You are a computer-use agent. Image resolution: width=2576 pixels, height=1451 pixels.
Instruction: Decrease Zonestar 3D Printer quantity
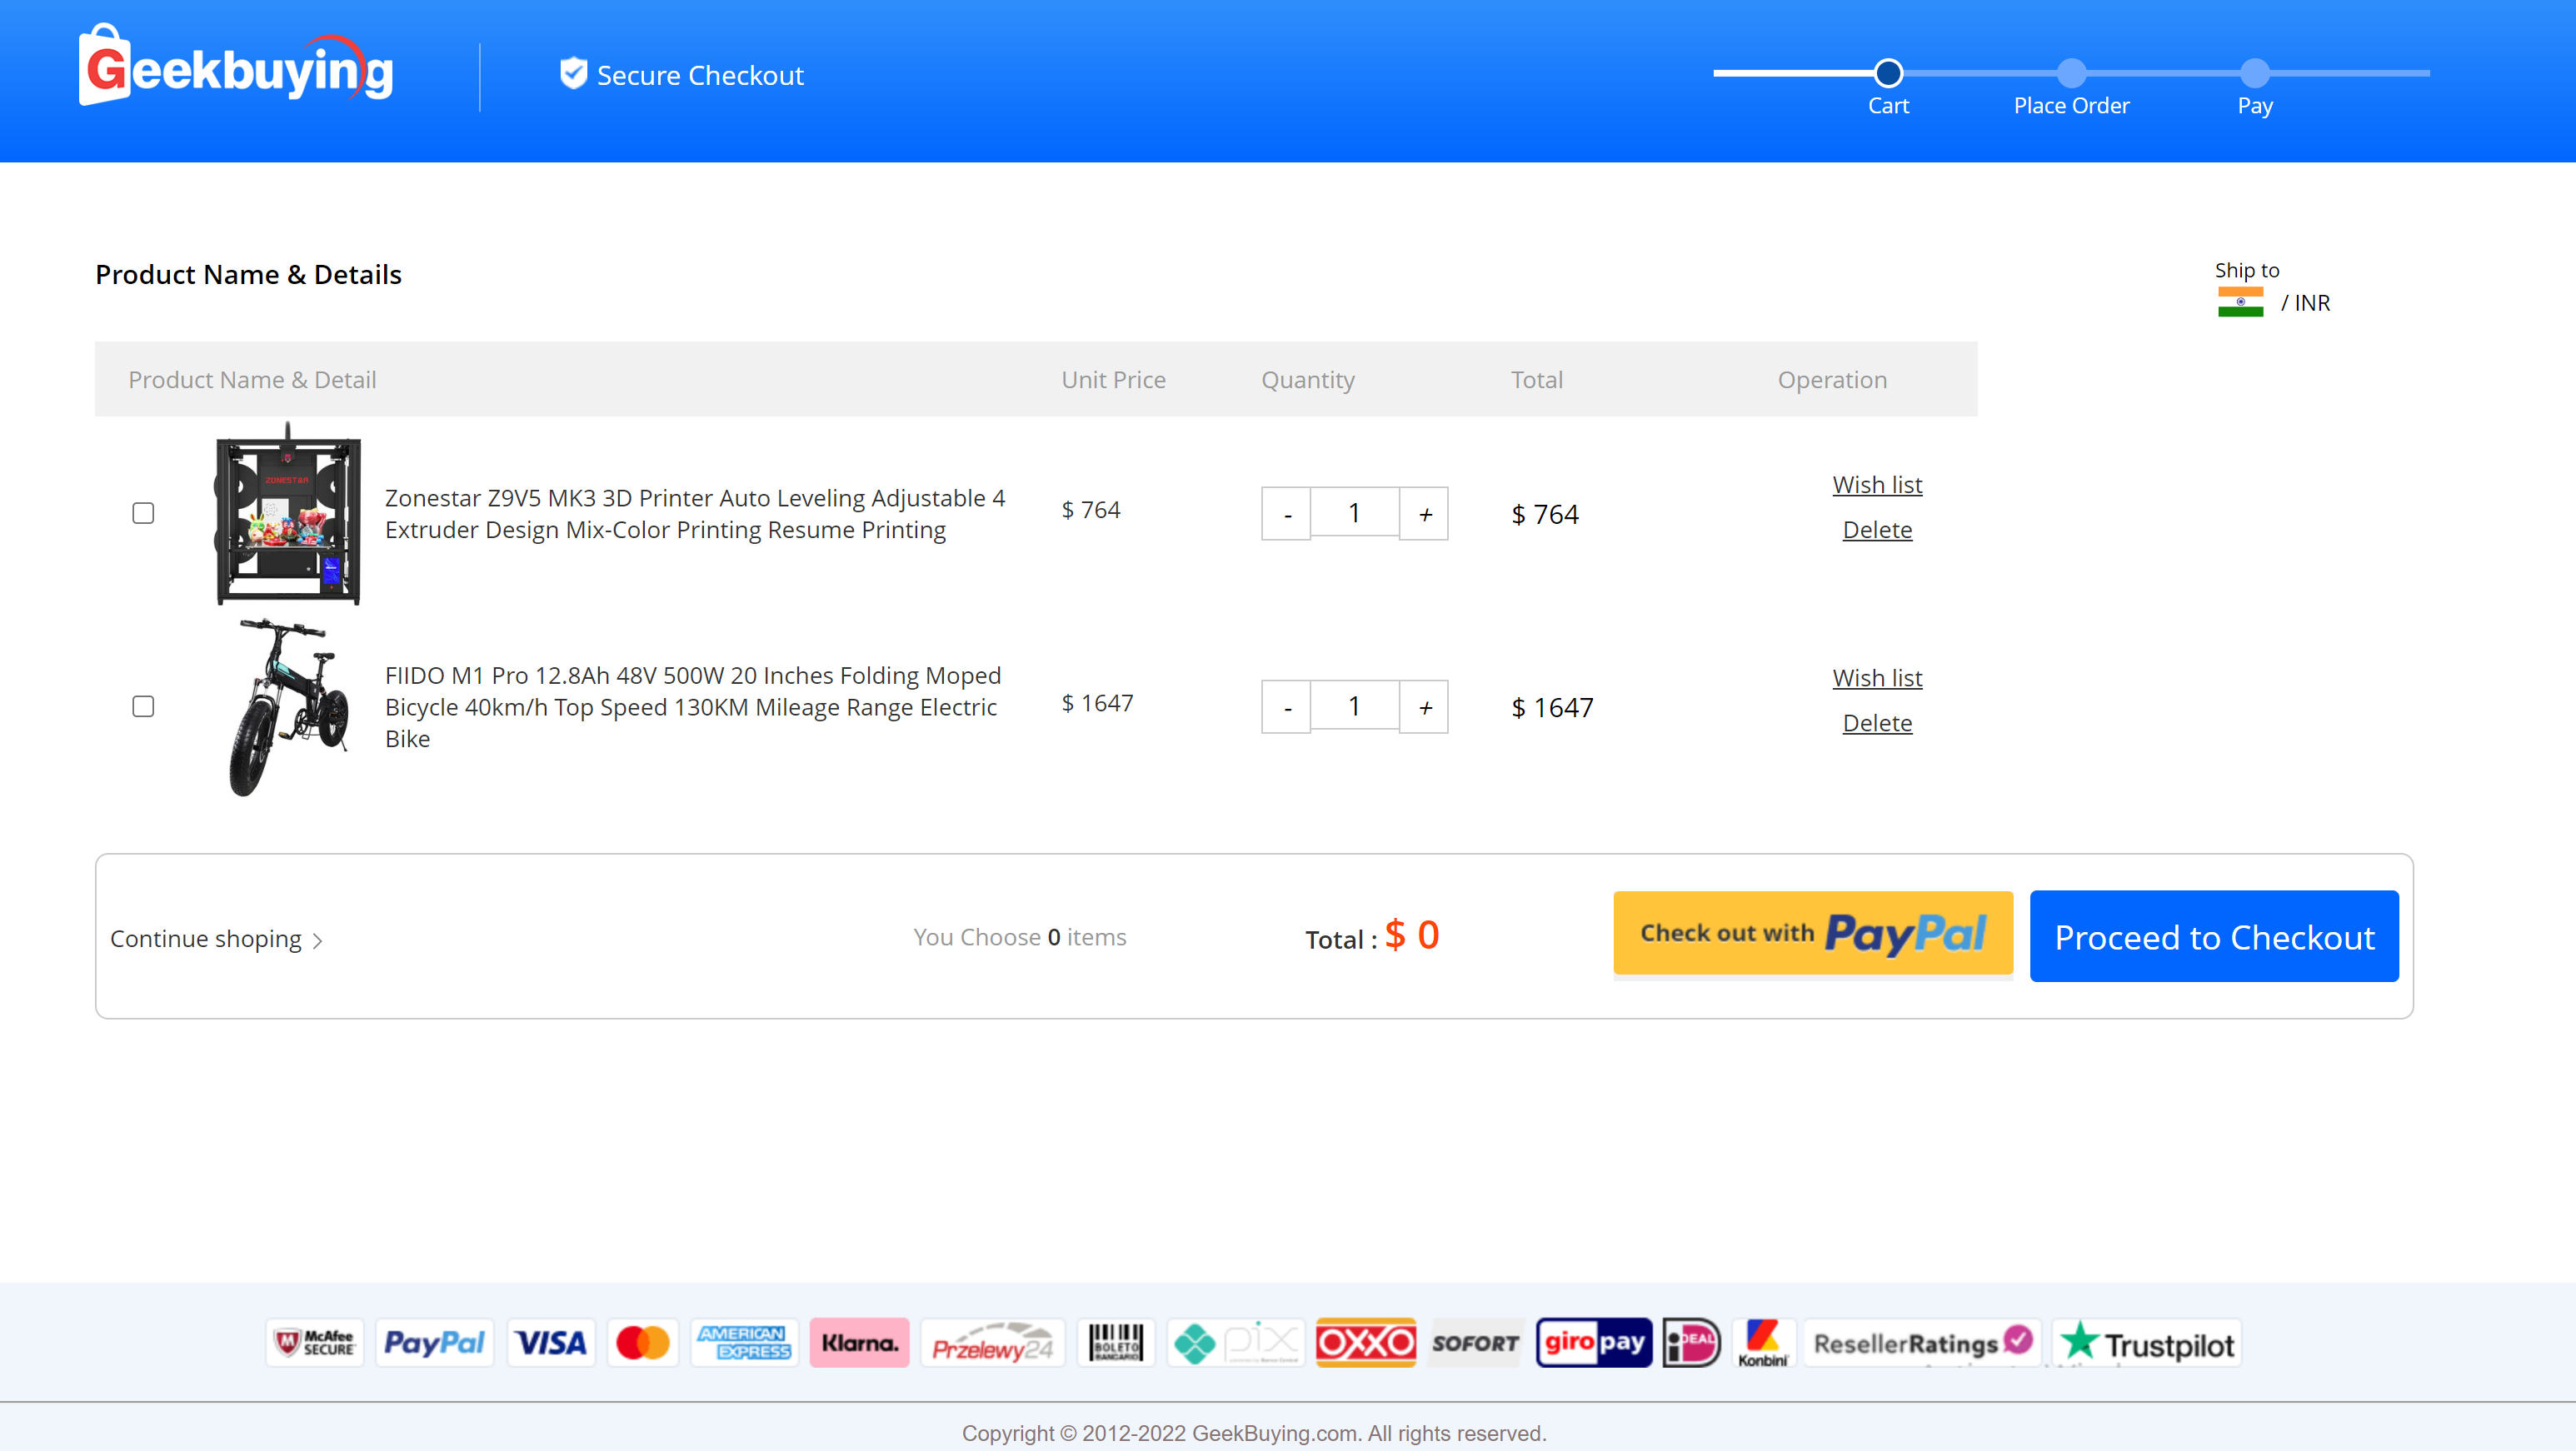click(1286, 514)
